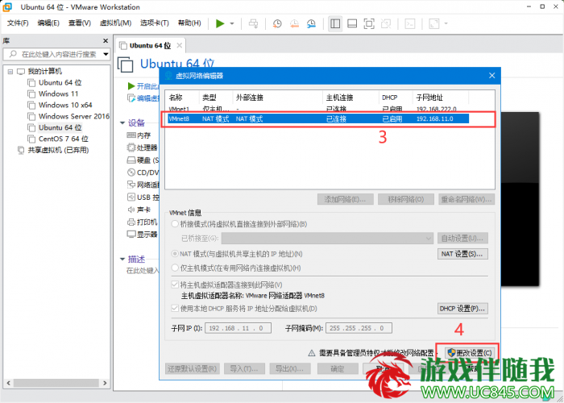
Task: Select Windows 11 in the library tree
Action: pyautogui.click(x=58, y=93)
